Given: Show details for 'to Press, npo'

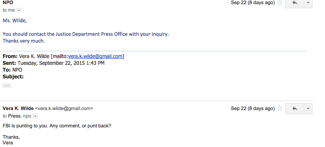Looking at the screenshot, I should (x=35, y=116).
